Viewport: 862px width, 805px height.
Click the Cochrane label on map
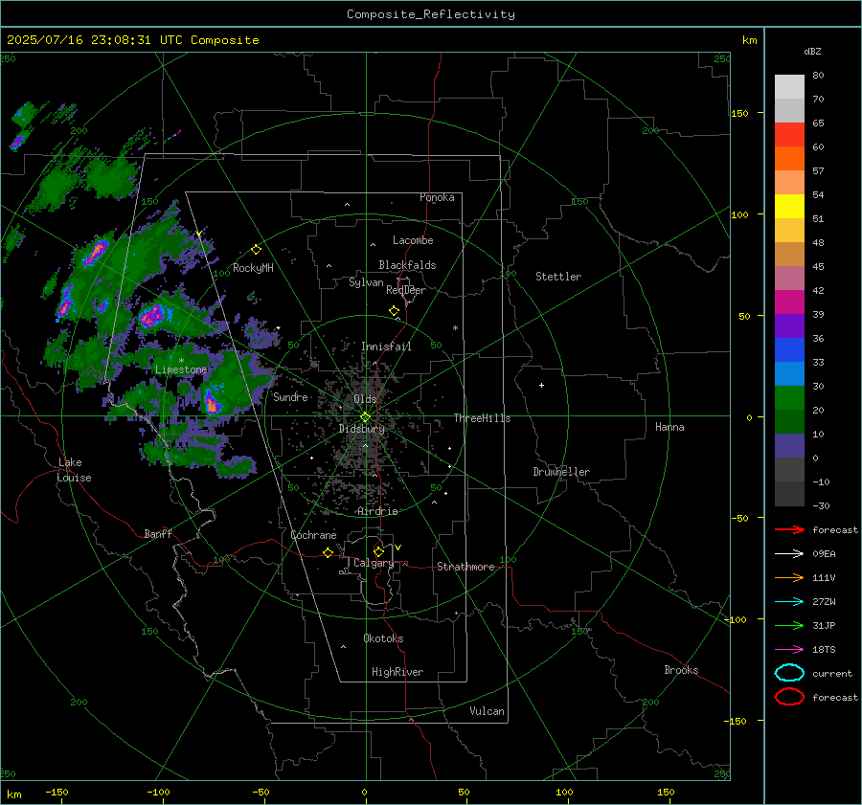click(313, 535)
